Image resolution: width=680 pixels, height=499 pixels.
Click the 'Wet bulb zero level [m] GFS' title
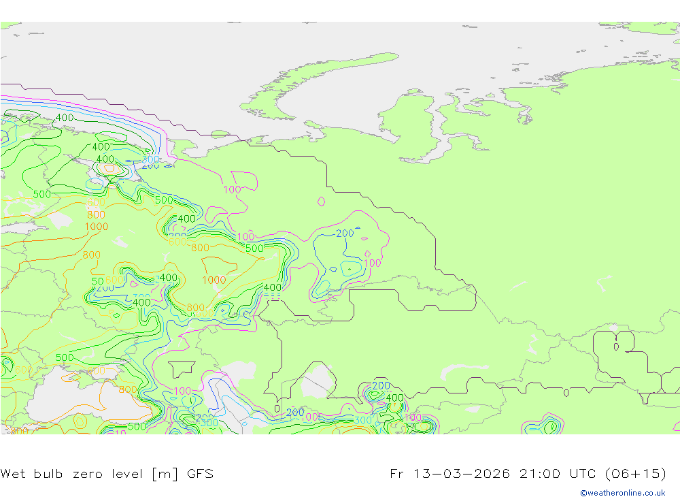point(107,473)
